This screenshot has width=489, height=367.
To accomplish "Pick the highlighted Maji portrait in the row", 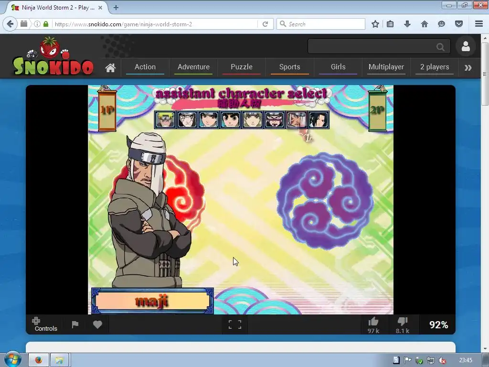I will 296,119.
